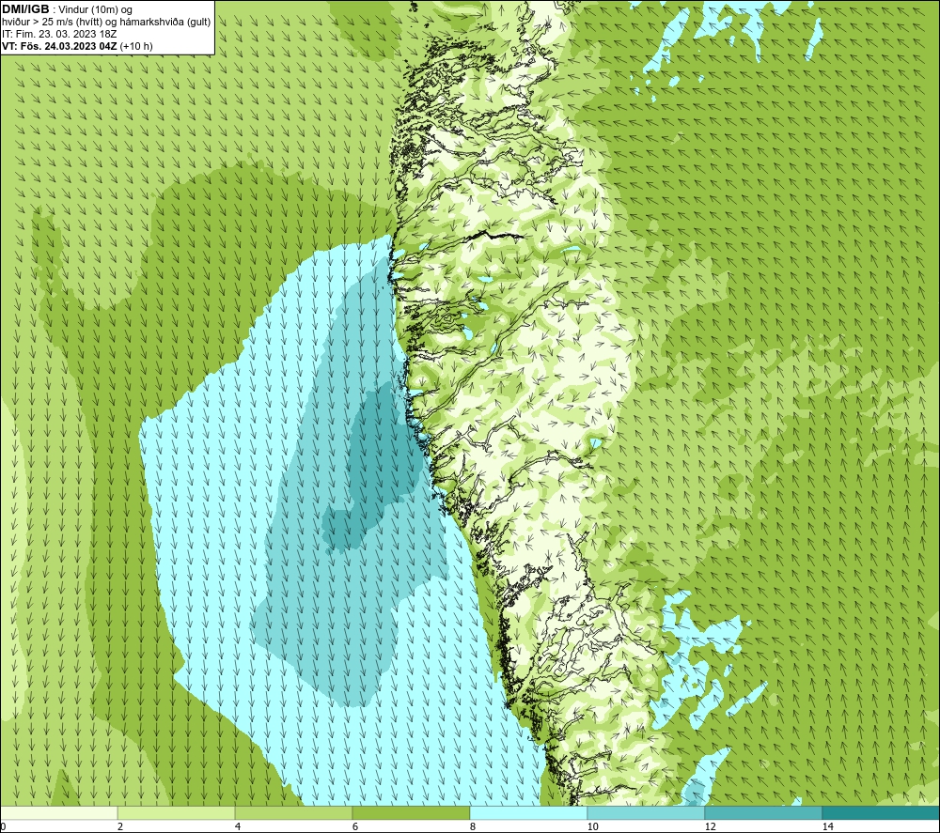Select the 10–12 m/s turquoise scale segment
Image resolution: width=940 pixels, height=833 pixels.
pos(647,813)
